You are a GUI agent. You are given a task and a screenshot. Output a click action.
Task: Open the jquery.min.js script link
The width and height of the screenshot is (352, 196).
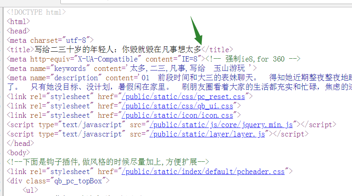pos(221,125)
